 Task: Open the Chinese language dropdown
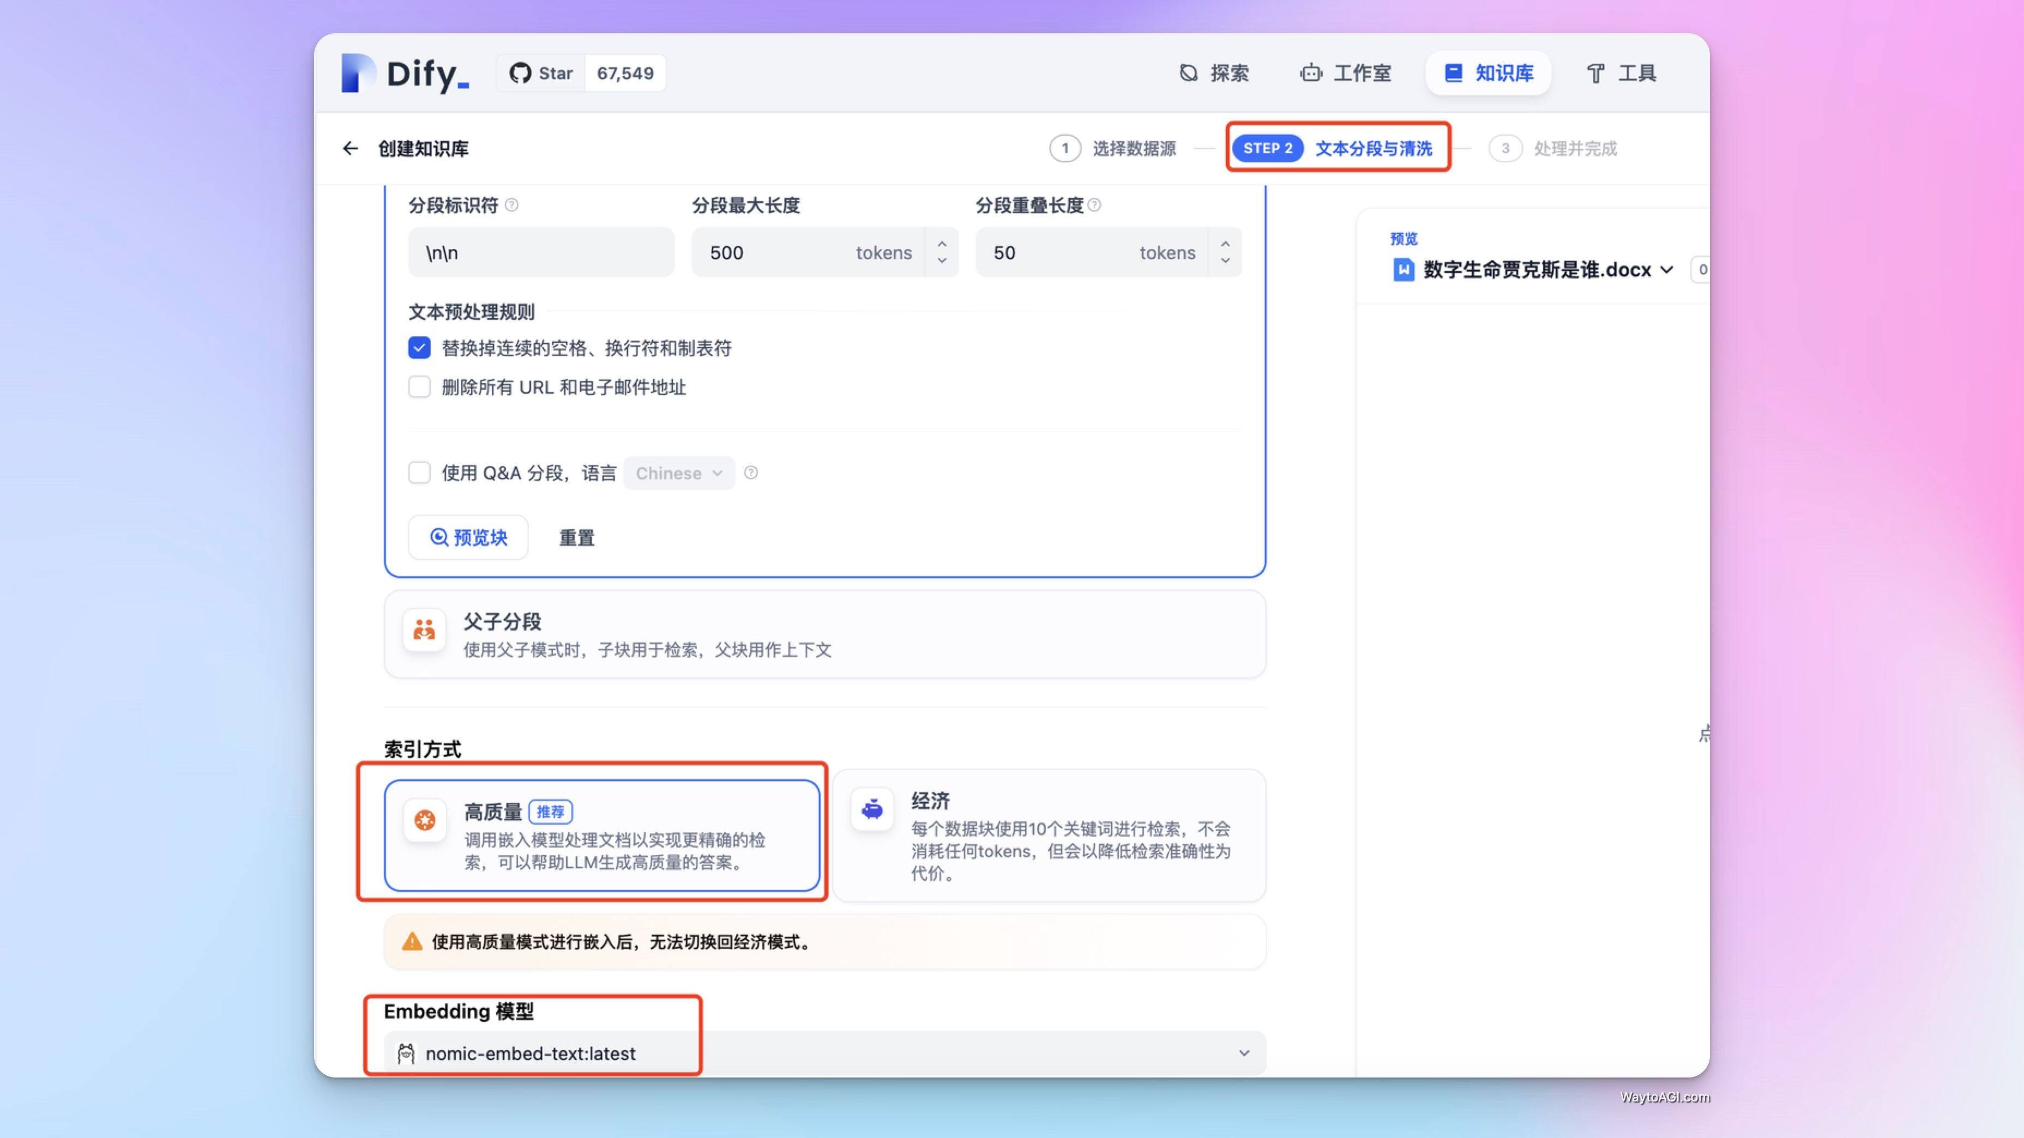point(679,473)
